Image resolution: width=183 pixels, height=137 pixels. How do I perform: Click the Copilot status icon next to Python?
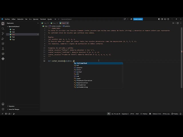point(150,114)
